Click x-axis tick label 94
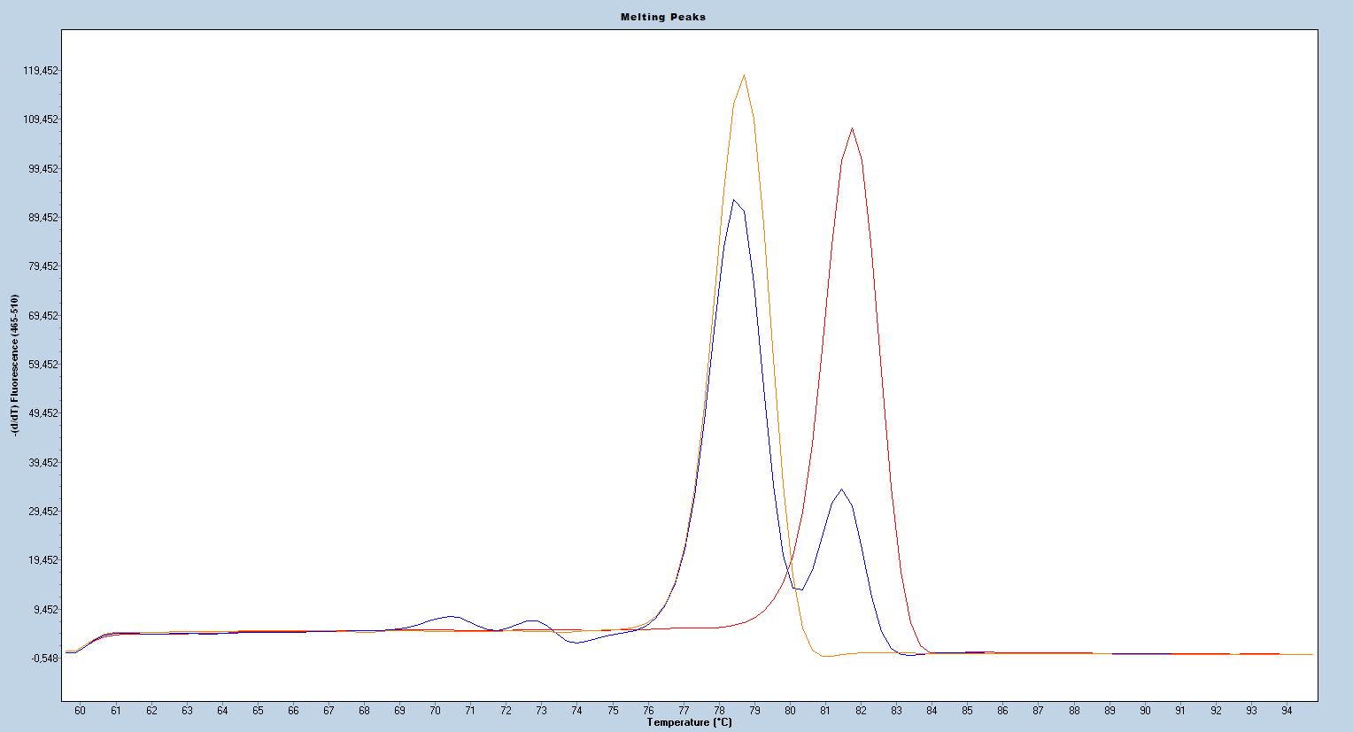 click(x=1287, y=711)
